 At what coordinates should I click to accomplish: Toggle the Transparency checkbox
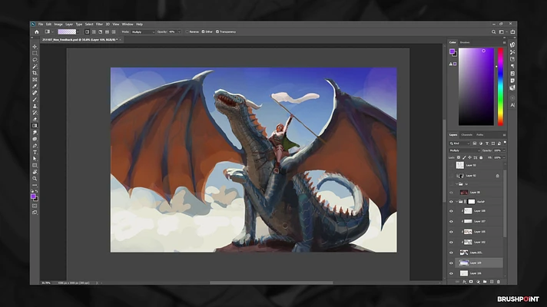[x=217, y=31]
